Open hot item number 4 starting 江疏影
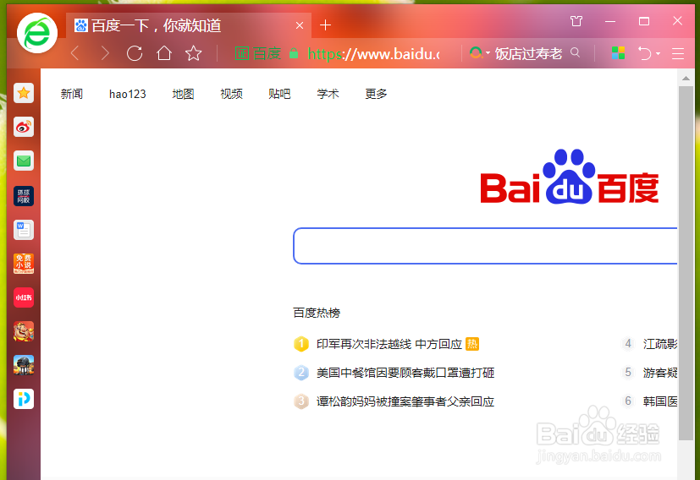The width and height of the screenshot is (700, 480). click(660, 344)
